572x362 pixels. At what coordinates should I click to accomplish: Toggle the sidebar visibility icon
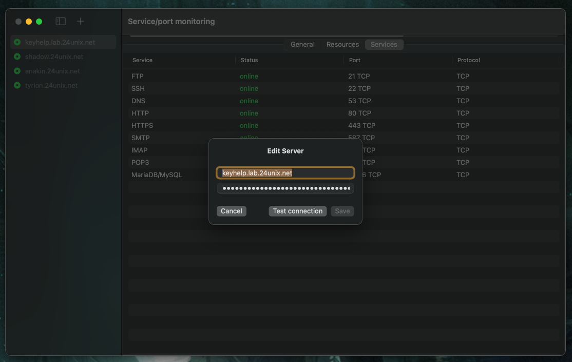click(61, 22)
